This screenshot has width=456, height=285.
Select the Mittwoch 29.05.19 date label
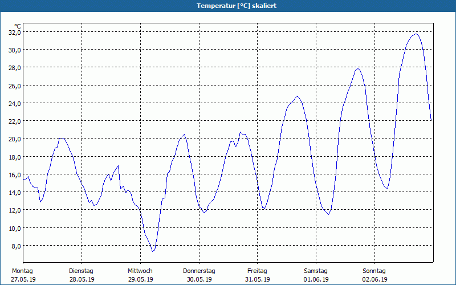140,275
